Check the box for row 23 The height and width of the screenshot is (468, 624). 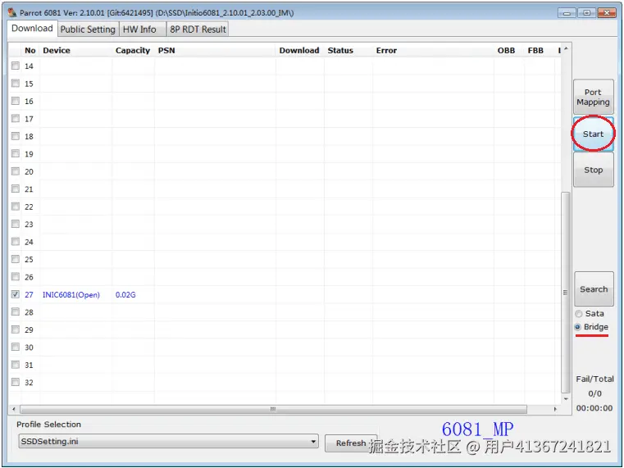pos(16,224)
